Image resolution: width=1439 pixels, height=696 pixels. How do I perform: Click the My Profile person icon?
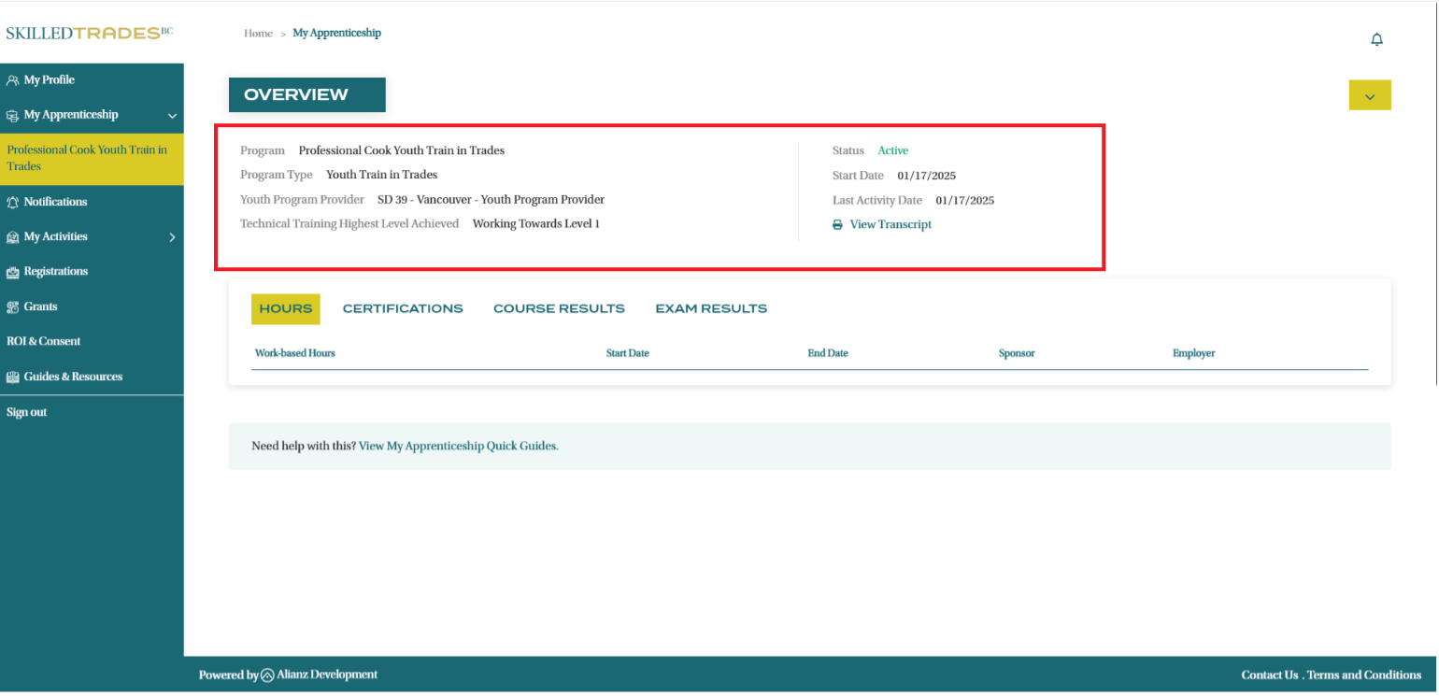click(x=12, y=80)
